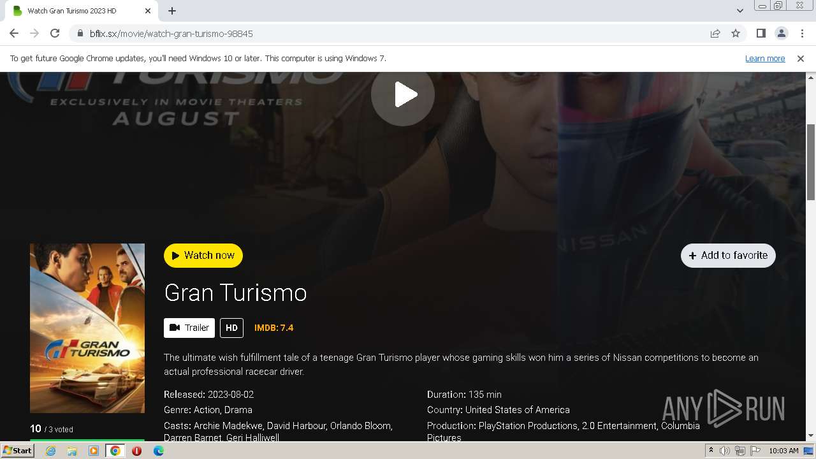Show hidden tray icons arrow
This screenshot has width=816, height=459.
(x=711, y=451)
